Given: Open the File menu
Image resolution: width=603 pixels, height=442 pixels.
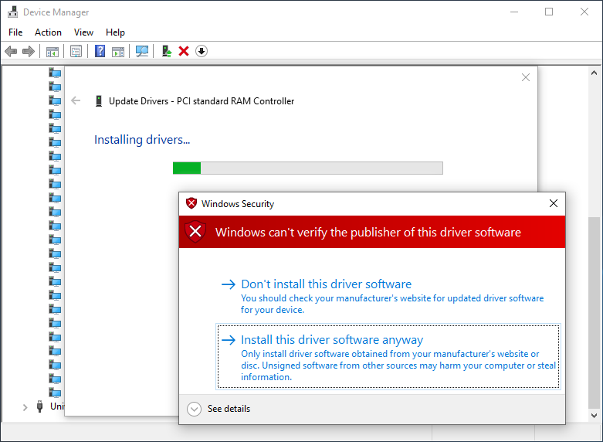Looking at the screenshot, I should point(15,32).
